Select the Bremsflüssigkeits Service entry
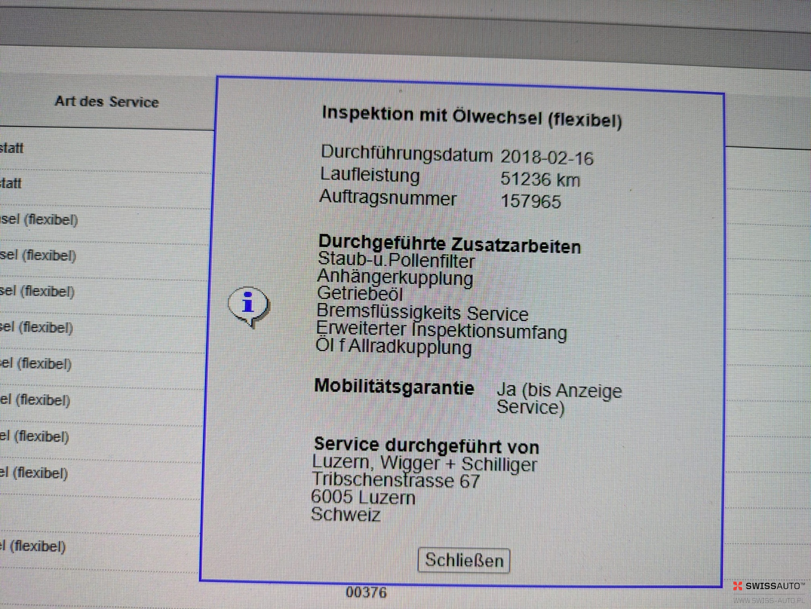This screenshot has height=609, width=811. 422,312
